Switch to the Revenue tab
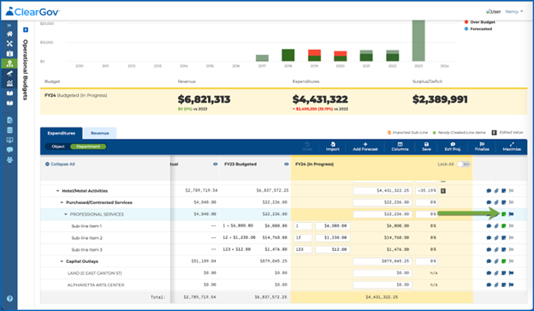This screenshot has width=534, height=311. 100,133
